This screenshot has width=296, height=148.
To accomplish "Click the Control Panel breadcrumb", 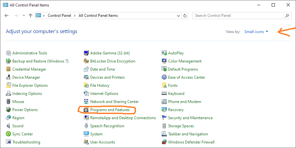I will [59, 16].
